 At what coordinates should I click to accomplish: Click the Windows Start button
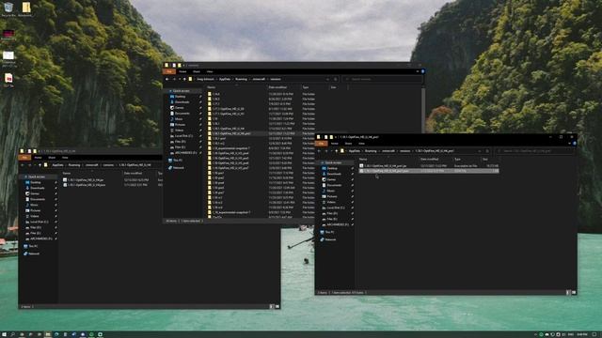tap(4, 334)
